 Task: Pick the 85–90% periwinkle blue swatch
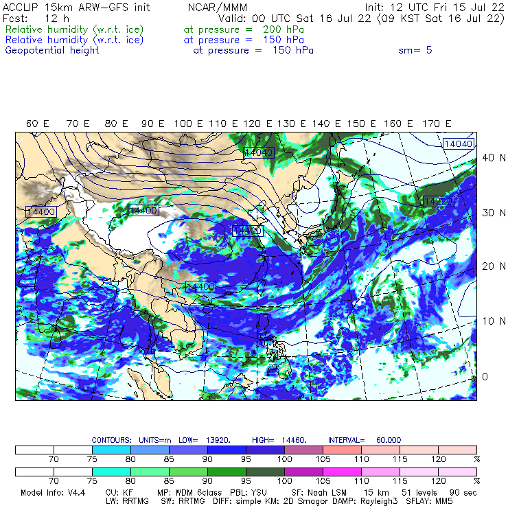(x=188, y=450)
